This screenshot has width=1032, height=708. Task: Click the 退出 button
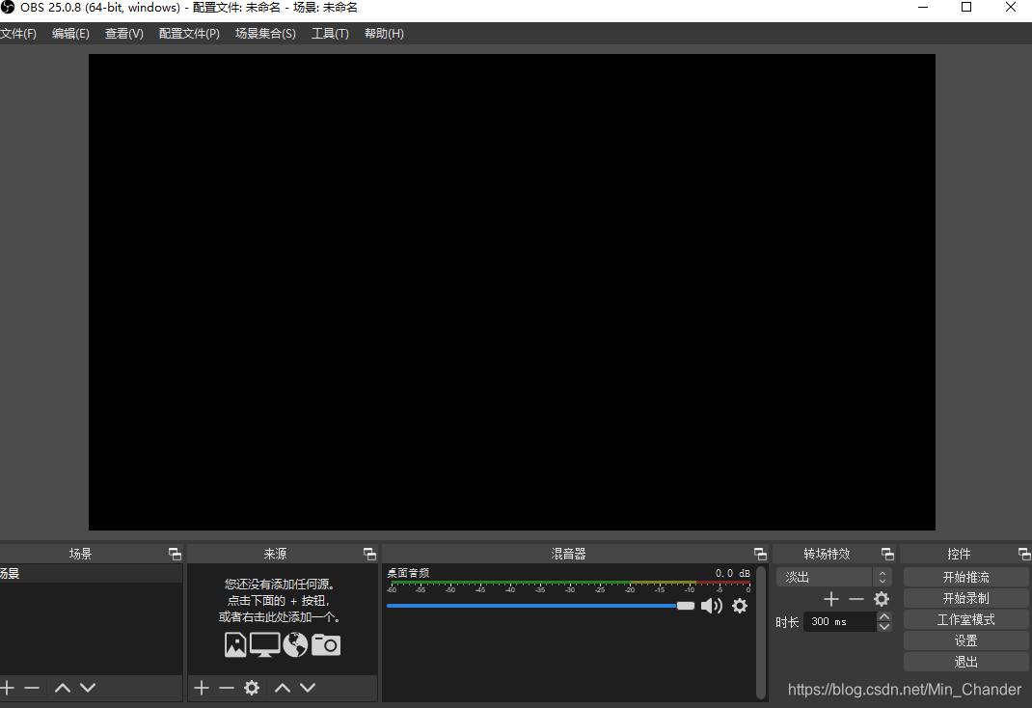tap(965, 662)
